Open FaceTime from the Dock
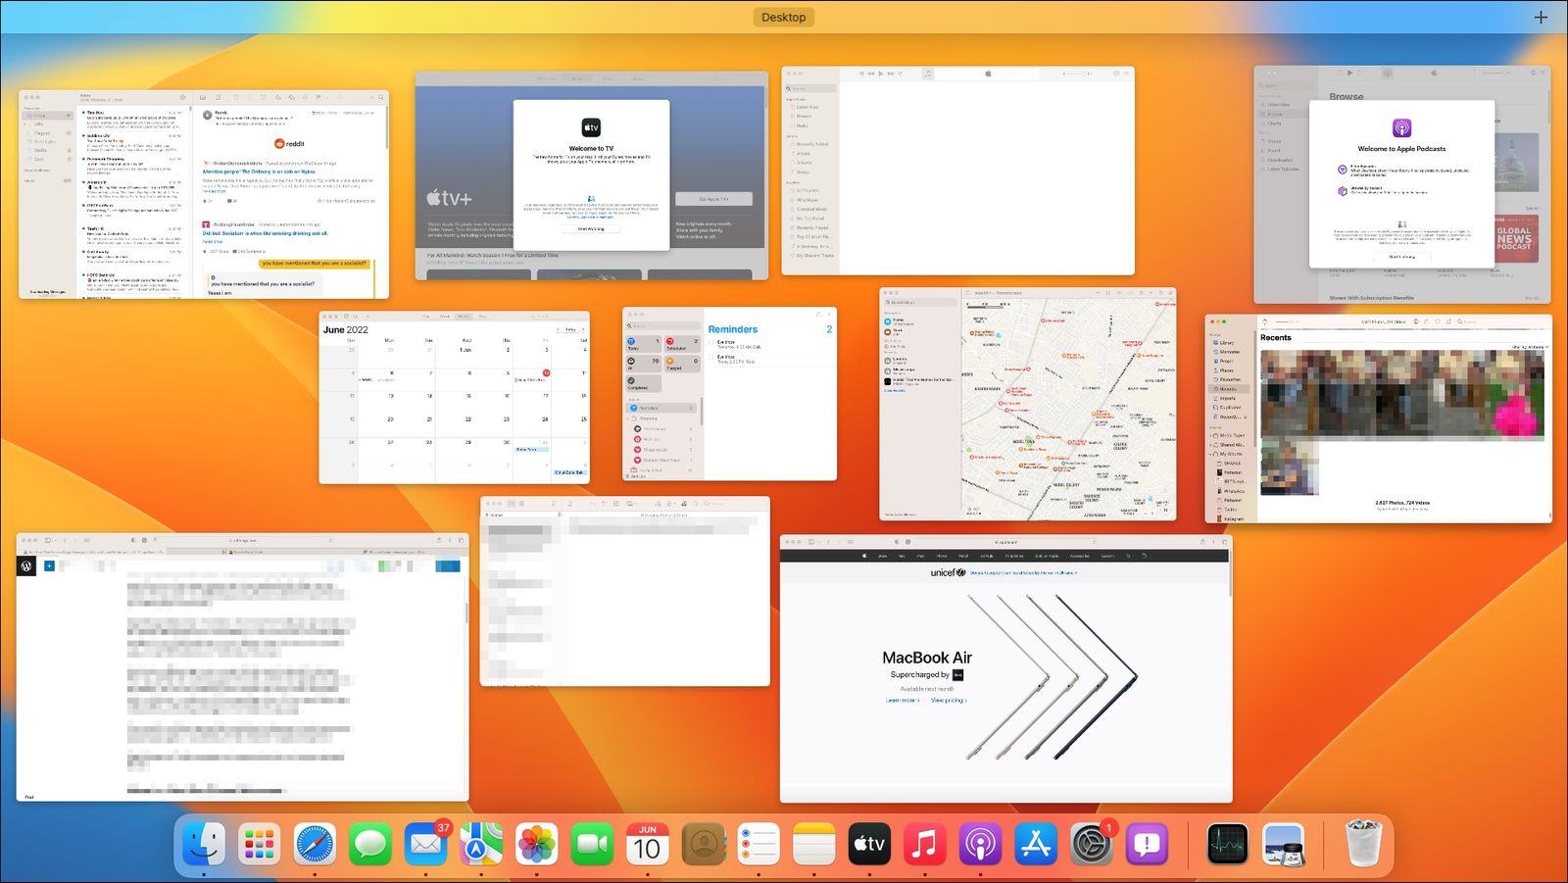 click(x=592, y=843)
